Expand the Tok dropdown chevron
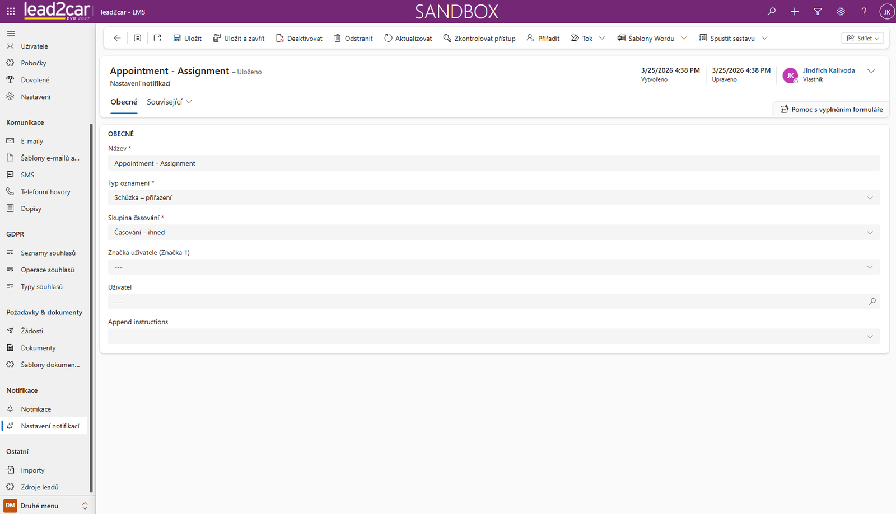The width and height of the screenshot is (896, 514). pyautogui.click(x=603, y=38)
